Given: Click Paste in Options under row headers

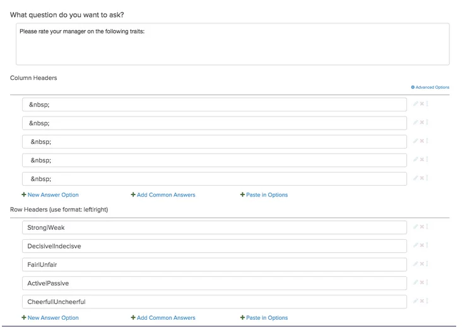Looking at the screenshot, I should click(264, 318).
